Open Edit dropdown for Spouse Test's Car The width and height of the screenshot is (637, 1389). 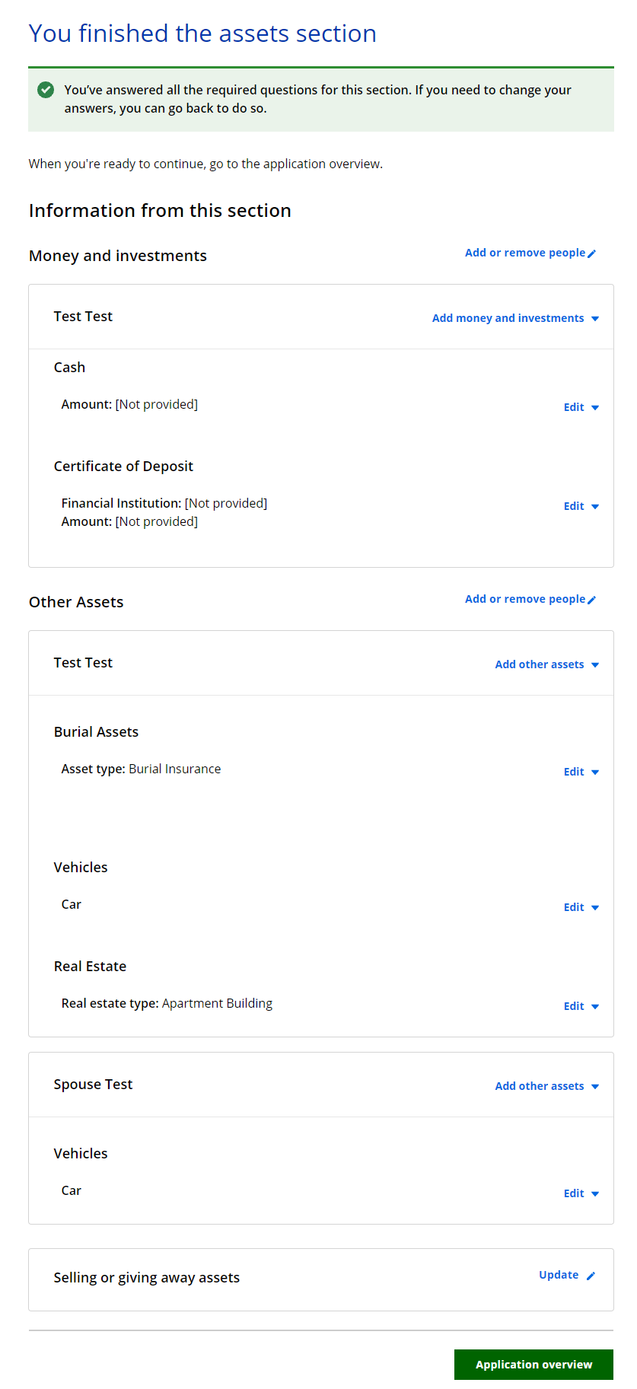581,1193
